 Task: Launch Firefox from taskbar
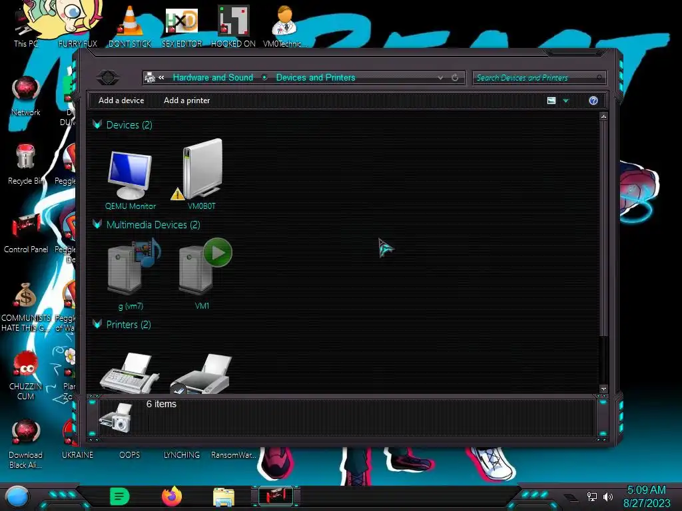coord(172,496)
